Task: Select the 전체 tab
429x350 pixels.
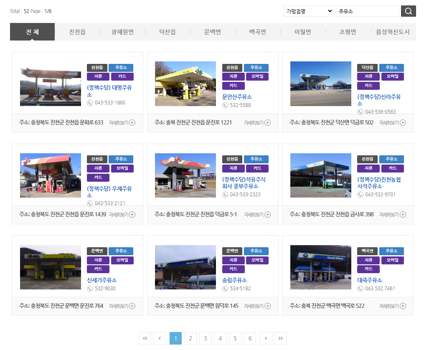Action: click(x=32, y=31)
